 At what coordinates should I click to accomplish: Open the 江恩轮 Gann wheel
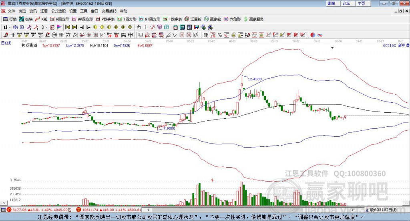pos(193,19)
